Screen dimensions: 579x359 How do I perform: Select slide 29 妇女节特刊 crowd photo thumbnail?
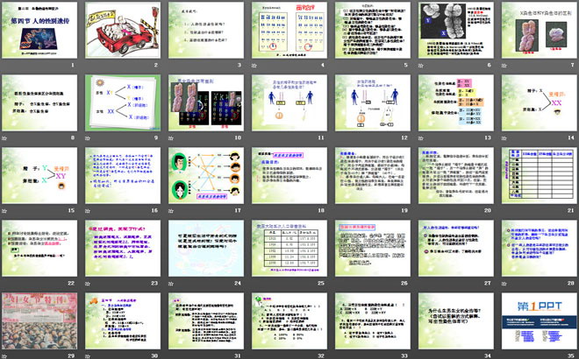(39, 320)
